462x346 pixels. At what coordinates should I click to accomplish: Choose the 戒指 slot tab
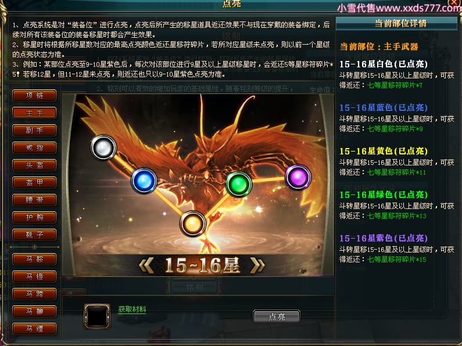[34, 147]
